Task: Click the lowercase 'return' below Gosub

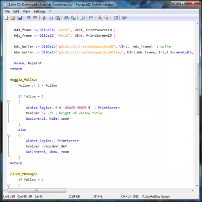Action: pos(16,69)
